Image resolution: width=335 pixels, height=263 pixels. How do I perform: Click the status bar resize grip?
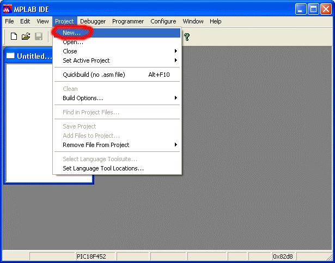tap(329, 256)
